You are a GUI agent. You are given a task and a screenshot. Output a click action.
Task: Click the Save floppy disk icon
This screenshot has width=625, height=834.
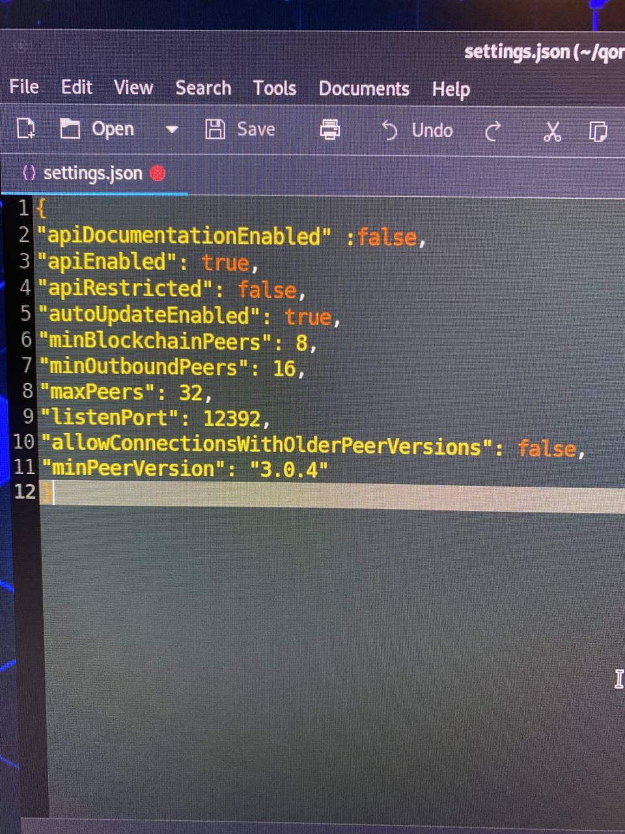215,129
